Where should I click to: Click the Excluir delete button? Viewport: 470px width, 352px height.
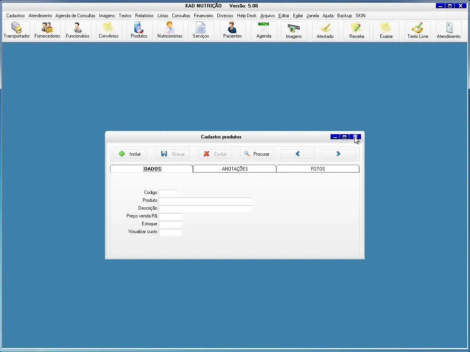215,154
